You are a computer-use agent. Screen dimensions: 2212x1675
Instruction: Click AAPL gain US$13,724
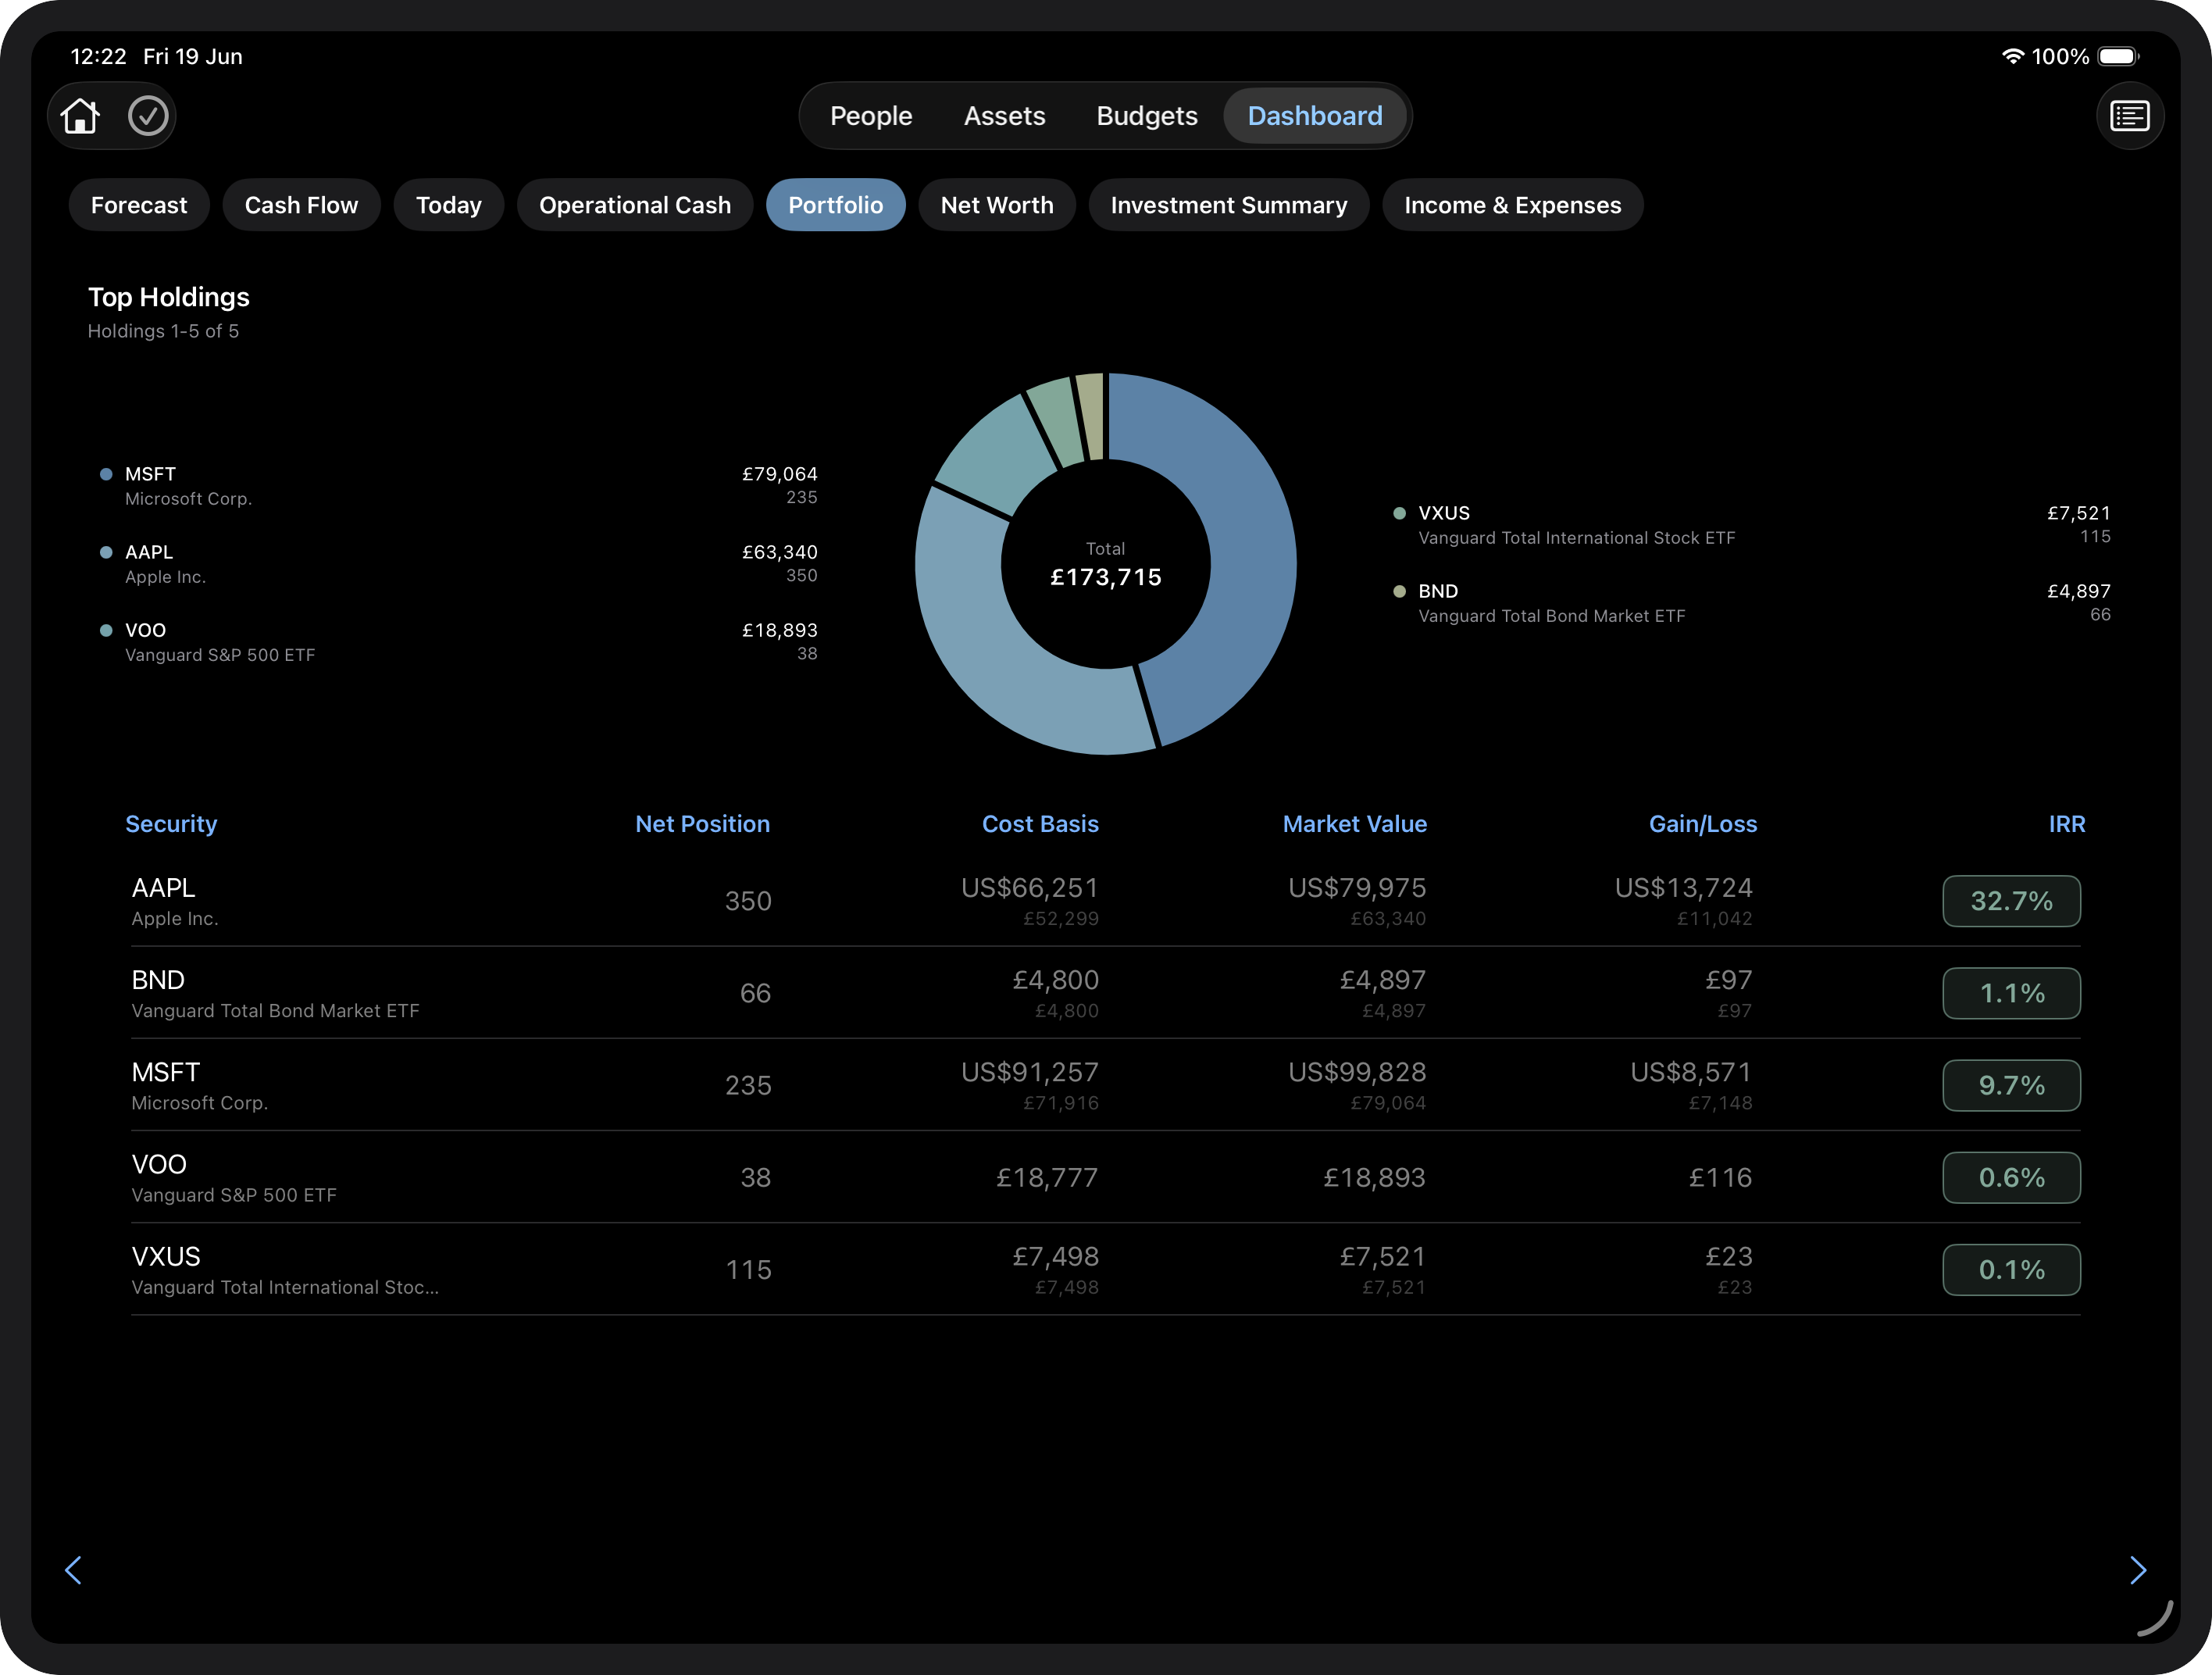click(x=1684, y=888)
